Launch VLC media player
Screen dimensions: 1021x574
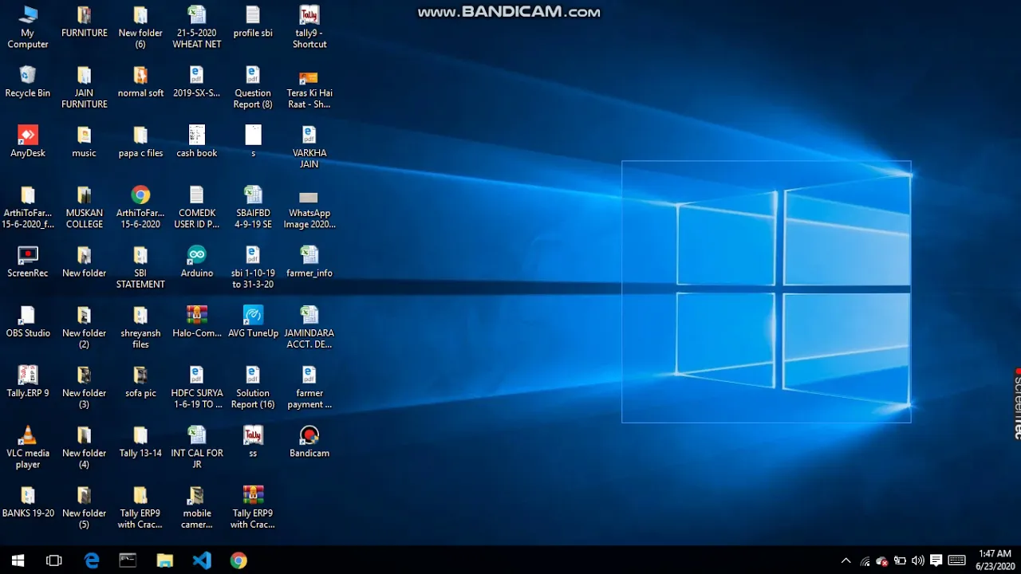[x=28, y=447]
